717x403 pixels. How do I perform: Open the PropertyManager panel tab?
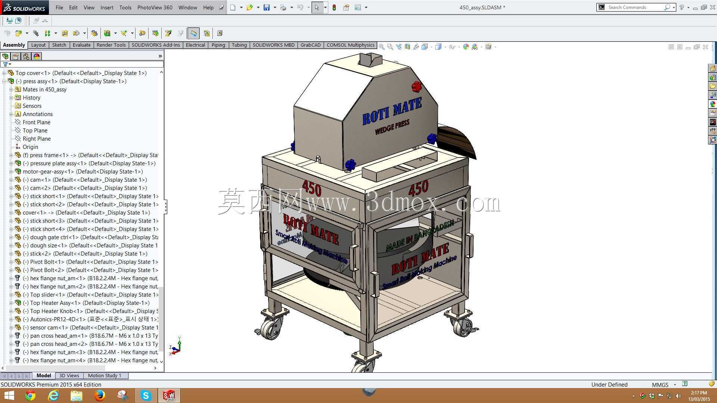(x=16, y=56)
